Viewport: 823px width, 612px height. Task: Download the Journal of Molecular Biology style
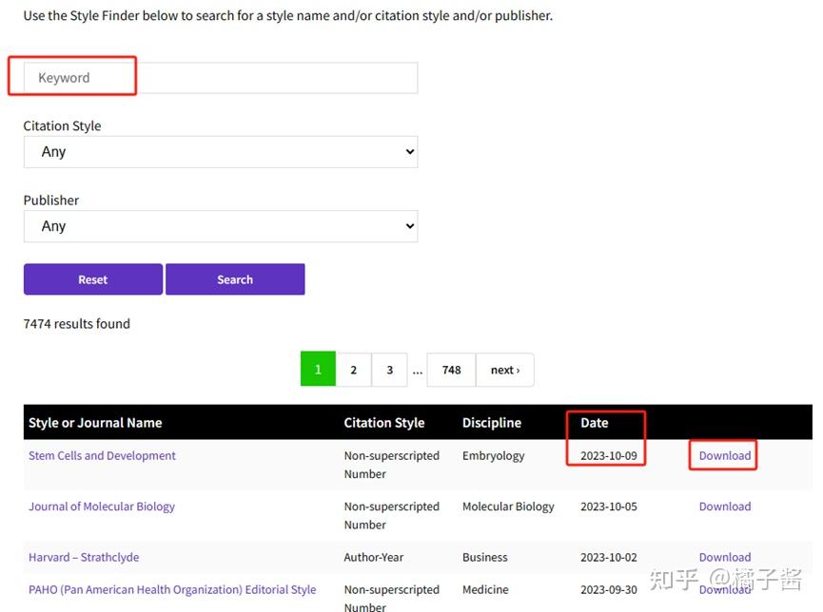click(725, 507)
